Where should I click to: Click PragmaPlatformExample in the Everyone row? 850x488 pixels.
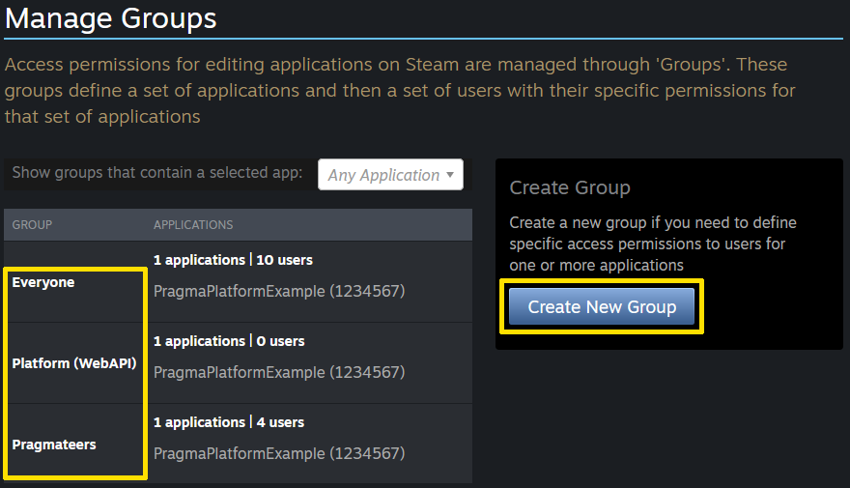point(279,291)
